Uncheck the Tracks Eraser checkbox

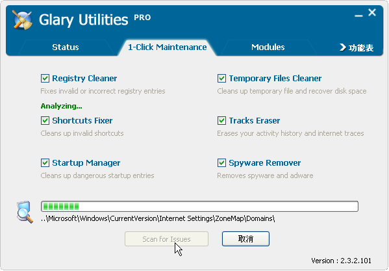221,121
